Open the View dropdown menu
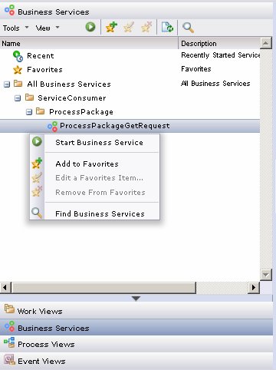 pyautogui.click(x=48, y=28)
